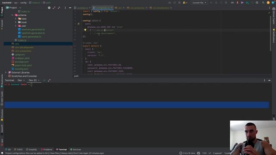This screenshot has height=155, width=276.
Task: Open Project panel options (three dots)
Action: pos(65,8)
